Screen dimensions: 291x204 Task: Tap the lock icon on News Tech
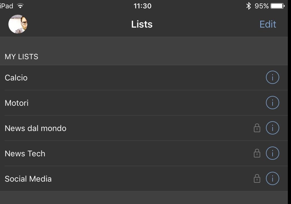point(257,153)
